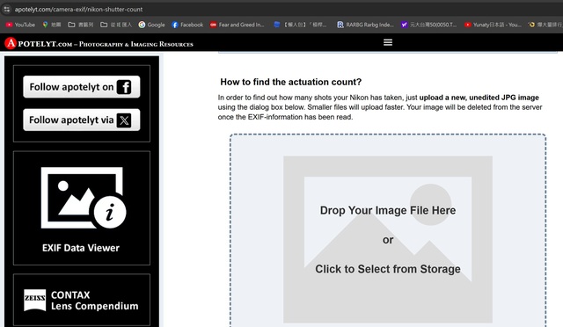The height and width of the screenshot is (327, 563).
Task: Open the Facebook bookmark
Action: click(187, 25)
